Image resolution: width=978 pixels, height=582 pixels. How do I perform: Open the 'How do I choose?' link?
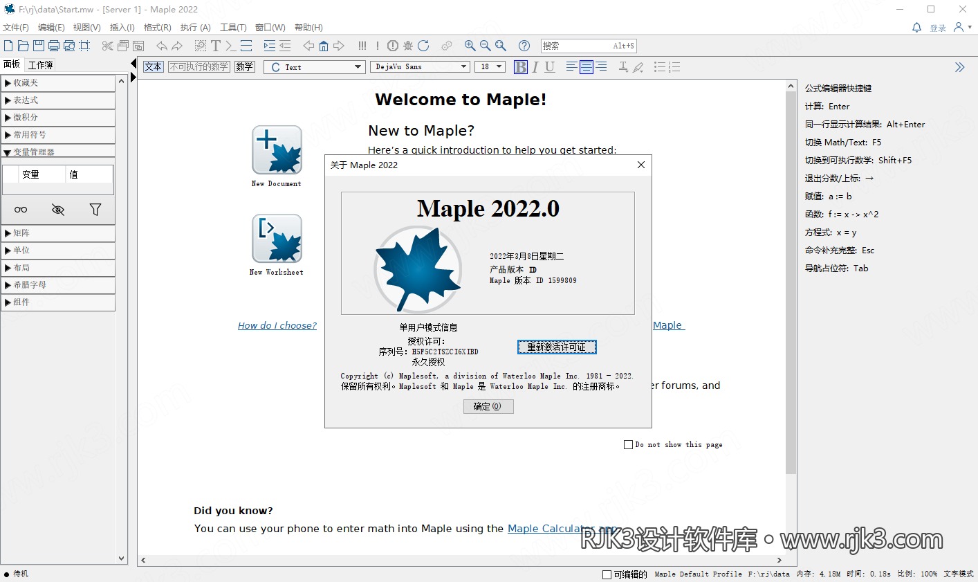(277, 325)
